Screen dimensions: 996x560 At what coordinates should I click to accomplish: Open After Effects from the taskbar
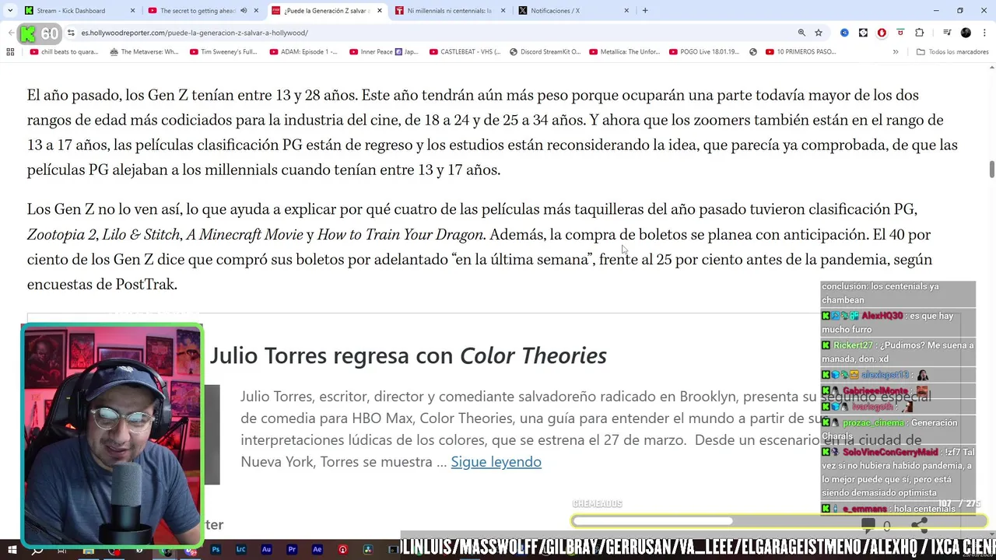click(x=317, y=550)
